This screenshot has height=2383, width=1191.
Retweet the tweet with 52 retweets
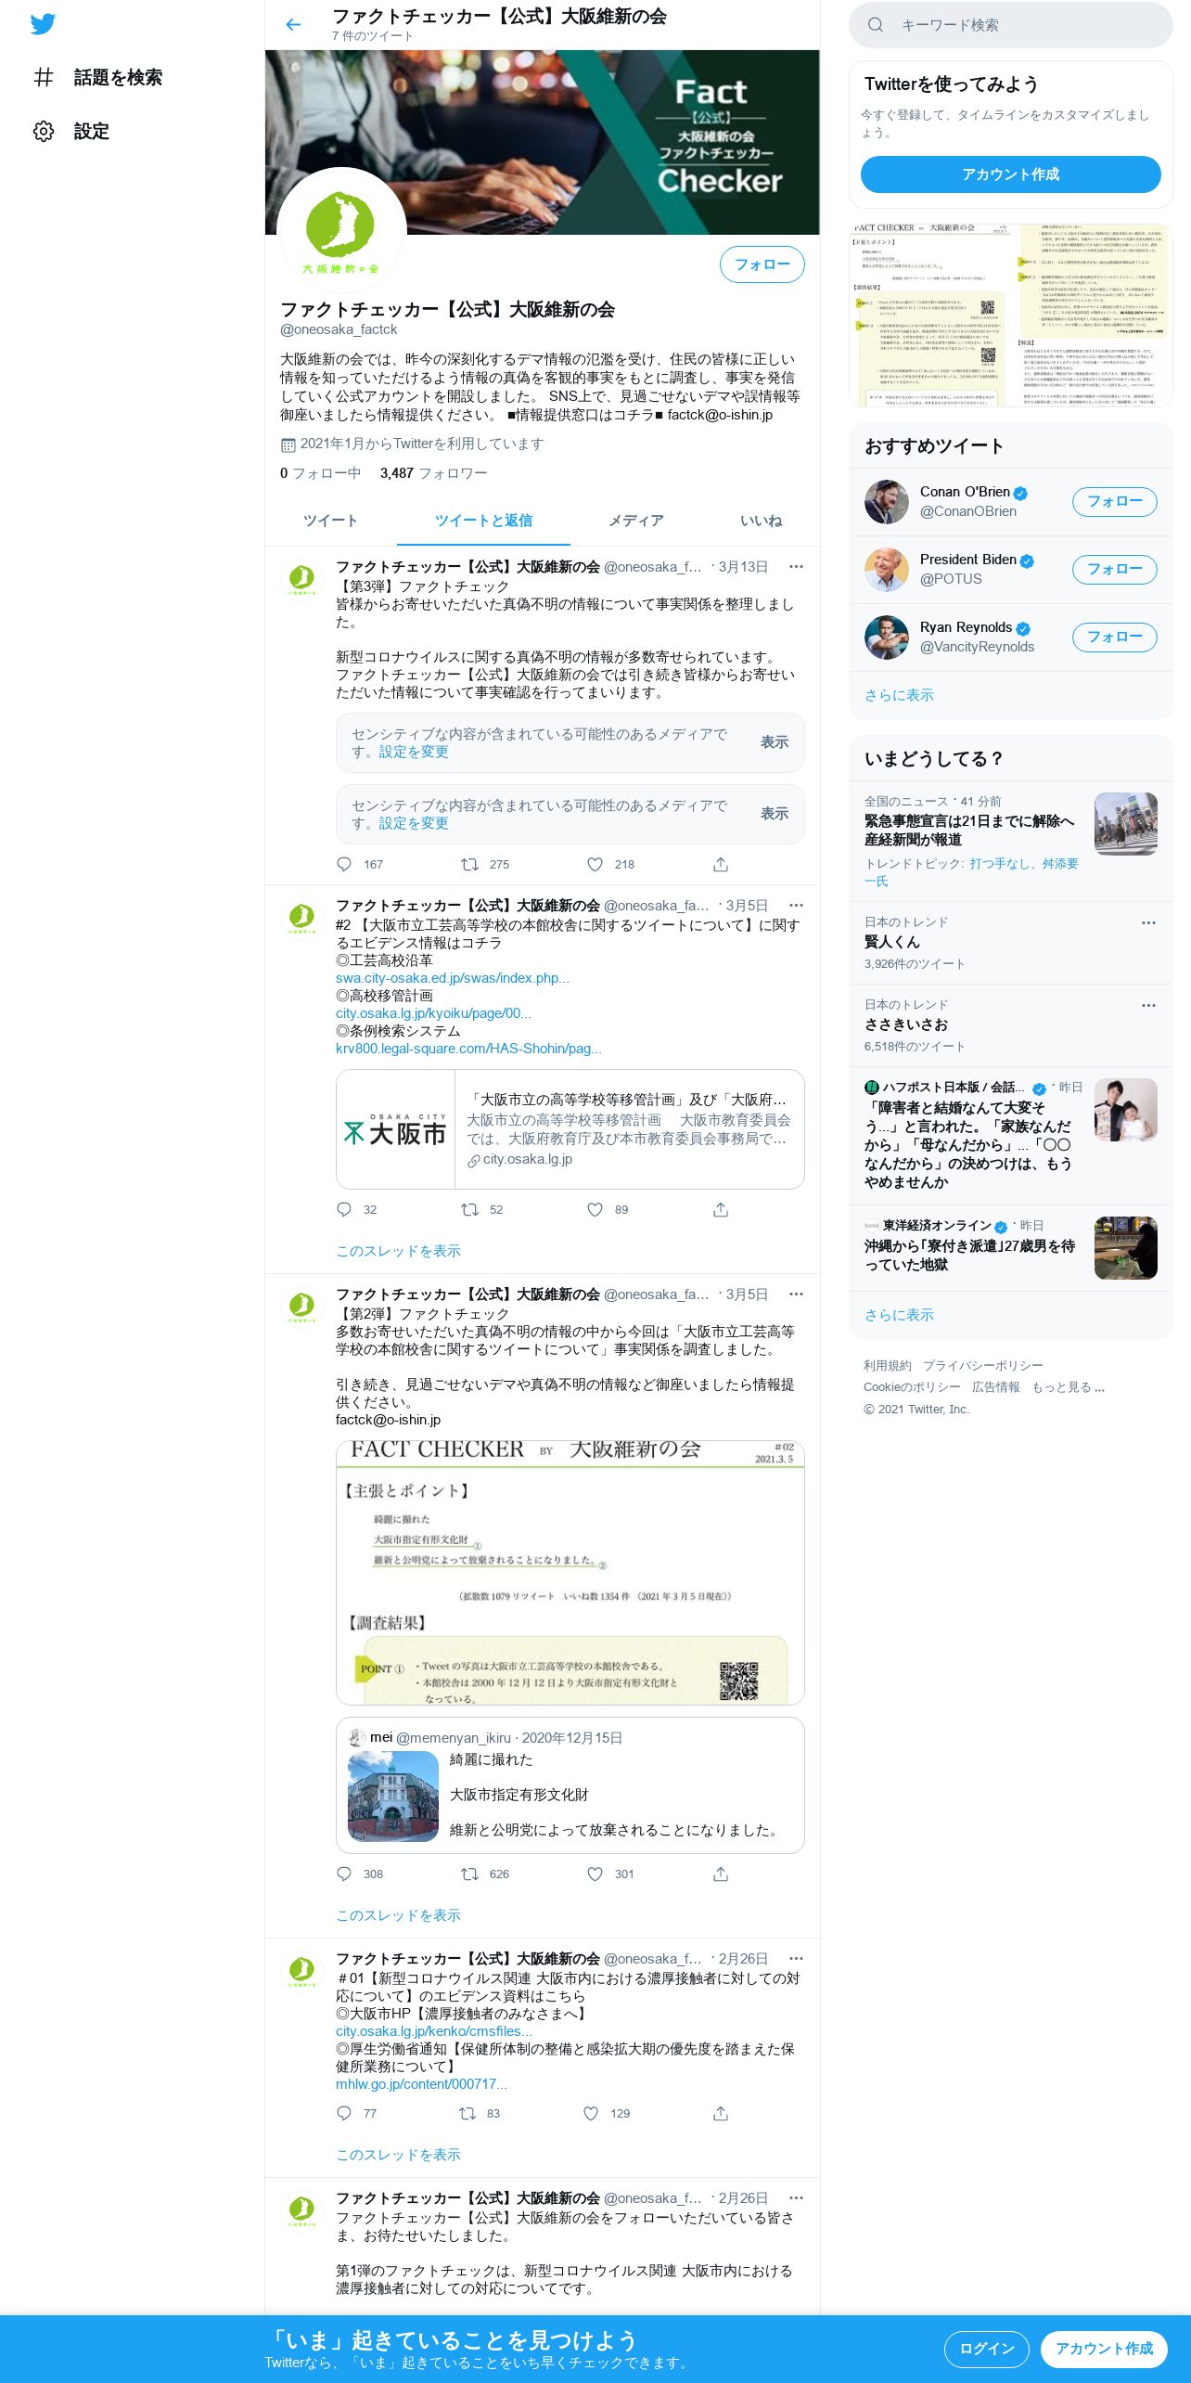point(470,1210)
